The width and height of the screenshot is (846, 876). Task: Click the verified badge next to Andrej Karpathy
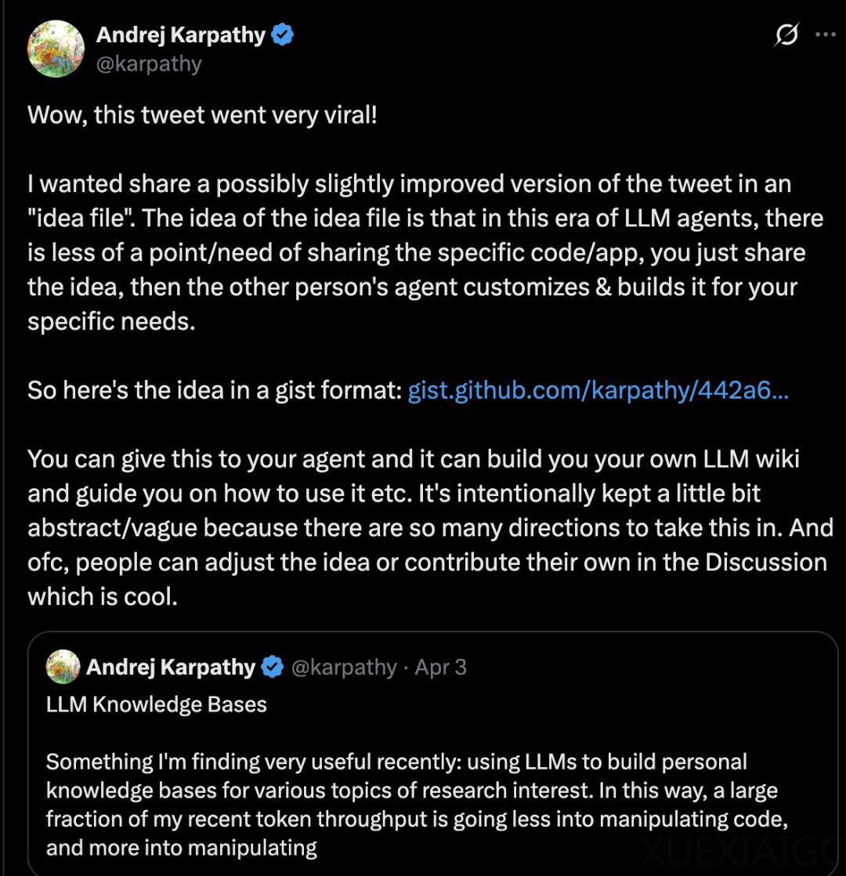[284, 34]
